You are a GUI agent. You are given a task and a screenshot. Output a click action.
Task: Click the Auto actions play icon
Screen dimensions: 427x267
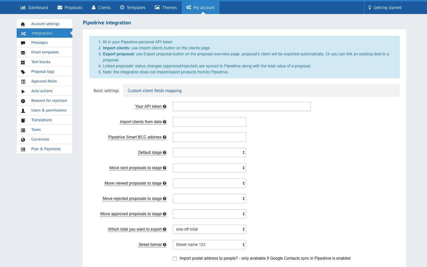point(23,91)
